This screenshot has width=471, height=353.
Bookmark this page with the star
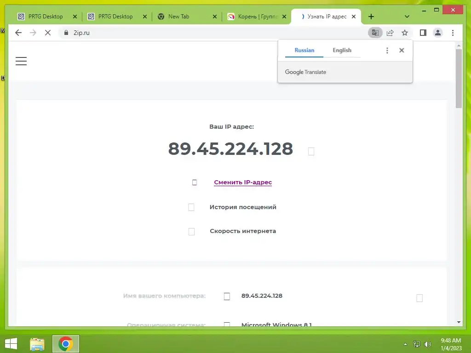tap(405, 33)
